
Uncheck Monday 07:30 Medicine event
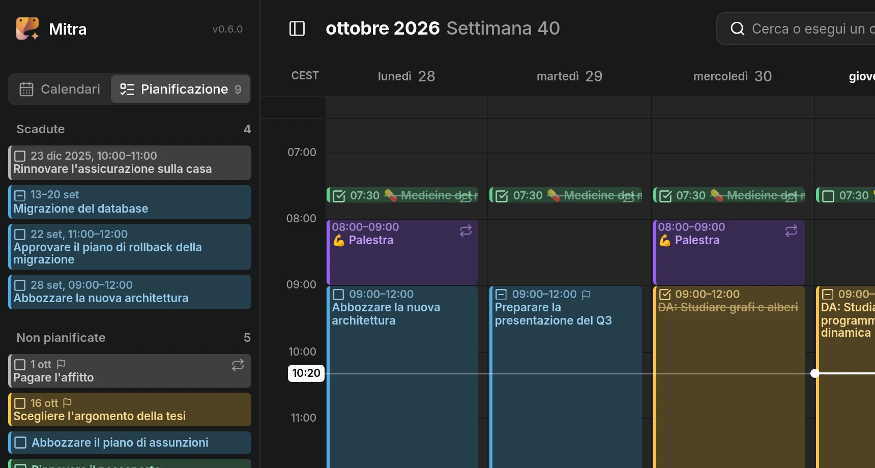[x=339, y=196]
